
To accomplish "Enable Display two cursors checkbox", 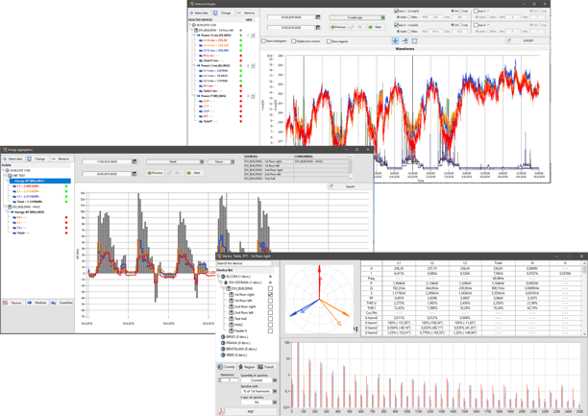I will pyautogui.click(x=294, y=41).
